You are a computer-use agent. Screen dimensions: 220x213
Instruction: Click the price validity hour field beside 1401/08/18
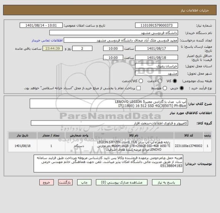tap(113, 58)
